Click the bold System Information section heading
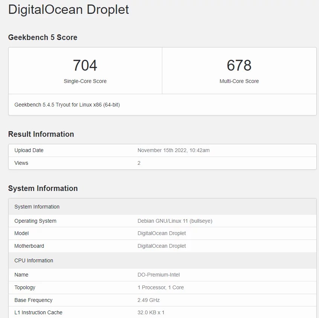This screenshot has width=319, height=318. 43,188
